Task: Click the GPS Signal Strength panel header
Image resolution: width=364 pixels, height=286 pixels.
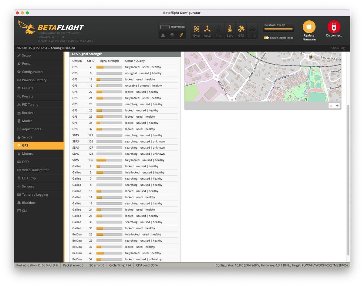Action: point(125,54)
